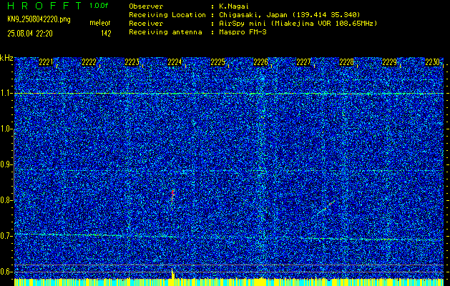Click the 1.0 kHz axis label

(6, 129)
